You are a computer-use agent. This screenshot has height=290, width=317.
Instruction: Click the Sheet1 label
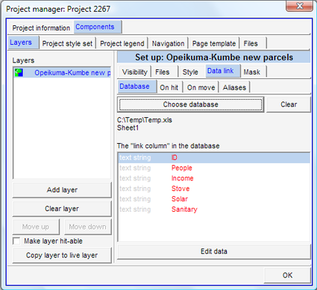click(x=128, y=128)
